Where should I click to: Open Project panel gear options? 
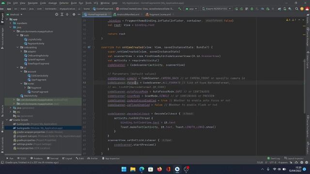pos(74,14)
